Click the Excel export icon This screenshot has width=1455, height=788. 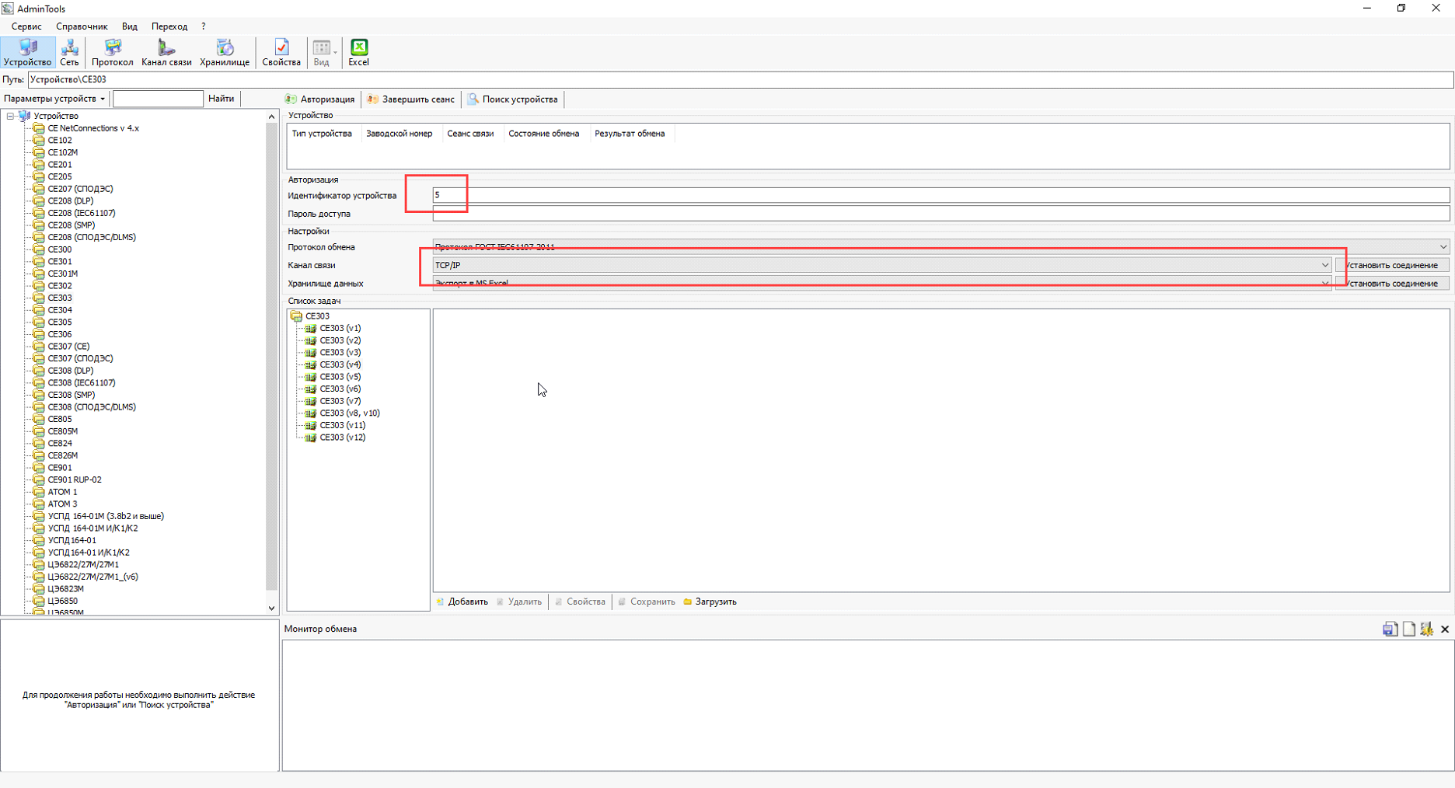[x=358, y=53]
